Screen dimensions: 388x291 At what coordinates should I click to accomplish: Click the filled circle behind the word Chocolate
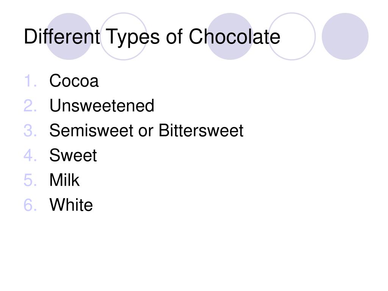(x=230, y=36)
